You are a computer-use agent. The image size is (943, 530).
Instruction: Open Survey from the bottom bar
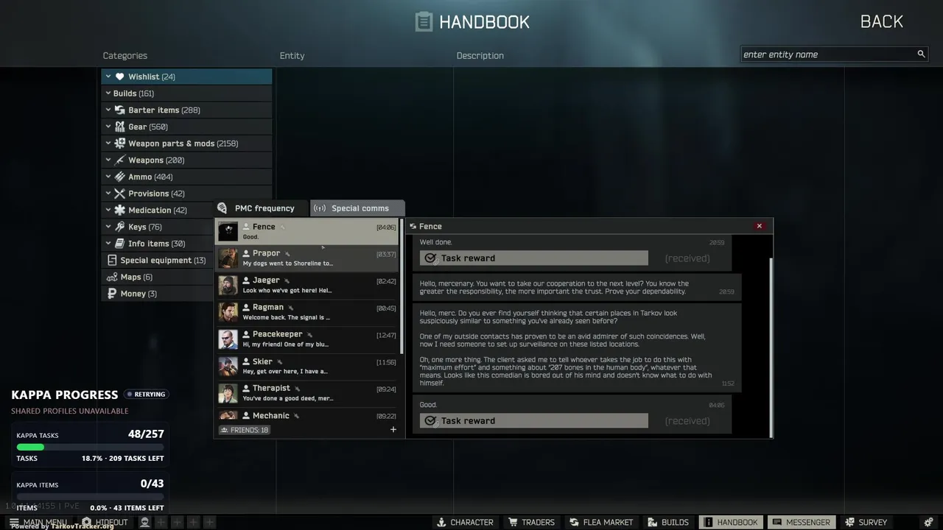pyautogui.click(x=866, y=522)
